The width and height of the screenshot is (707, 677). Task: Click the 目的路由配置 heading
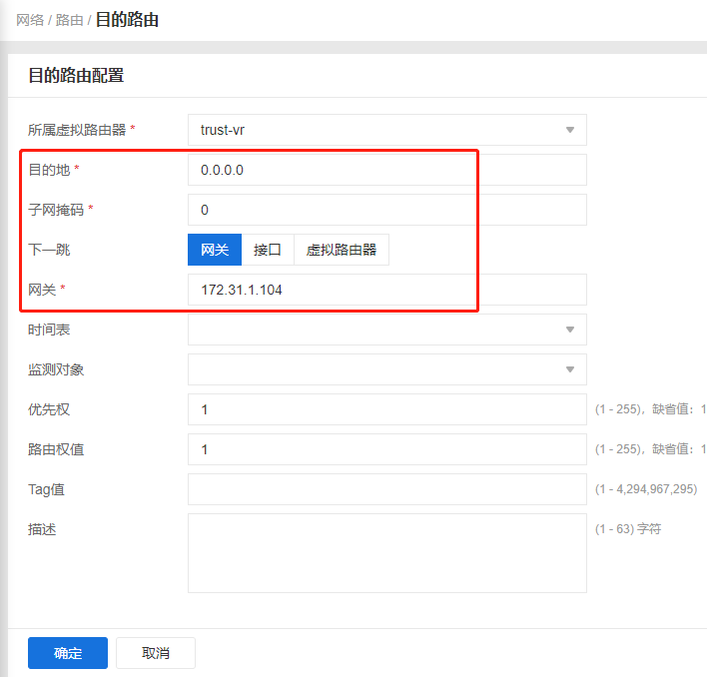(76, 75)
